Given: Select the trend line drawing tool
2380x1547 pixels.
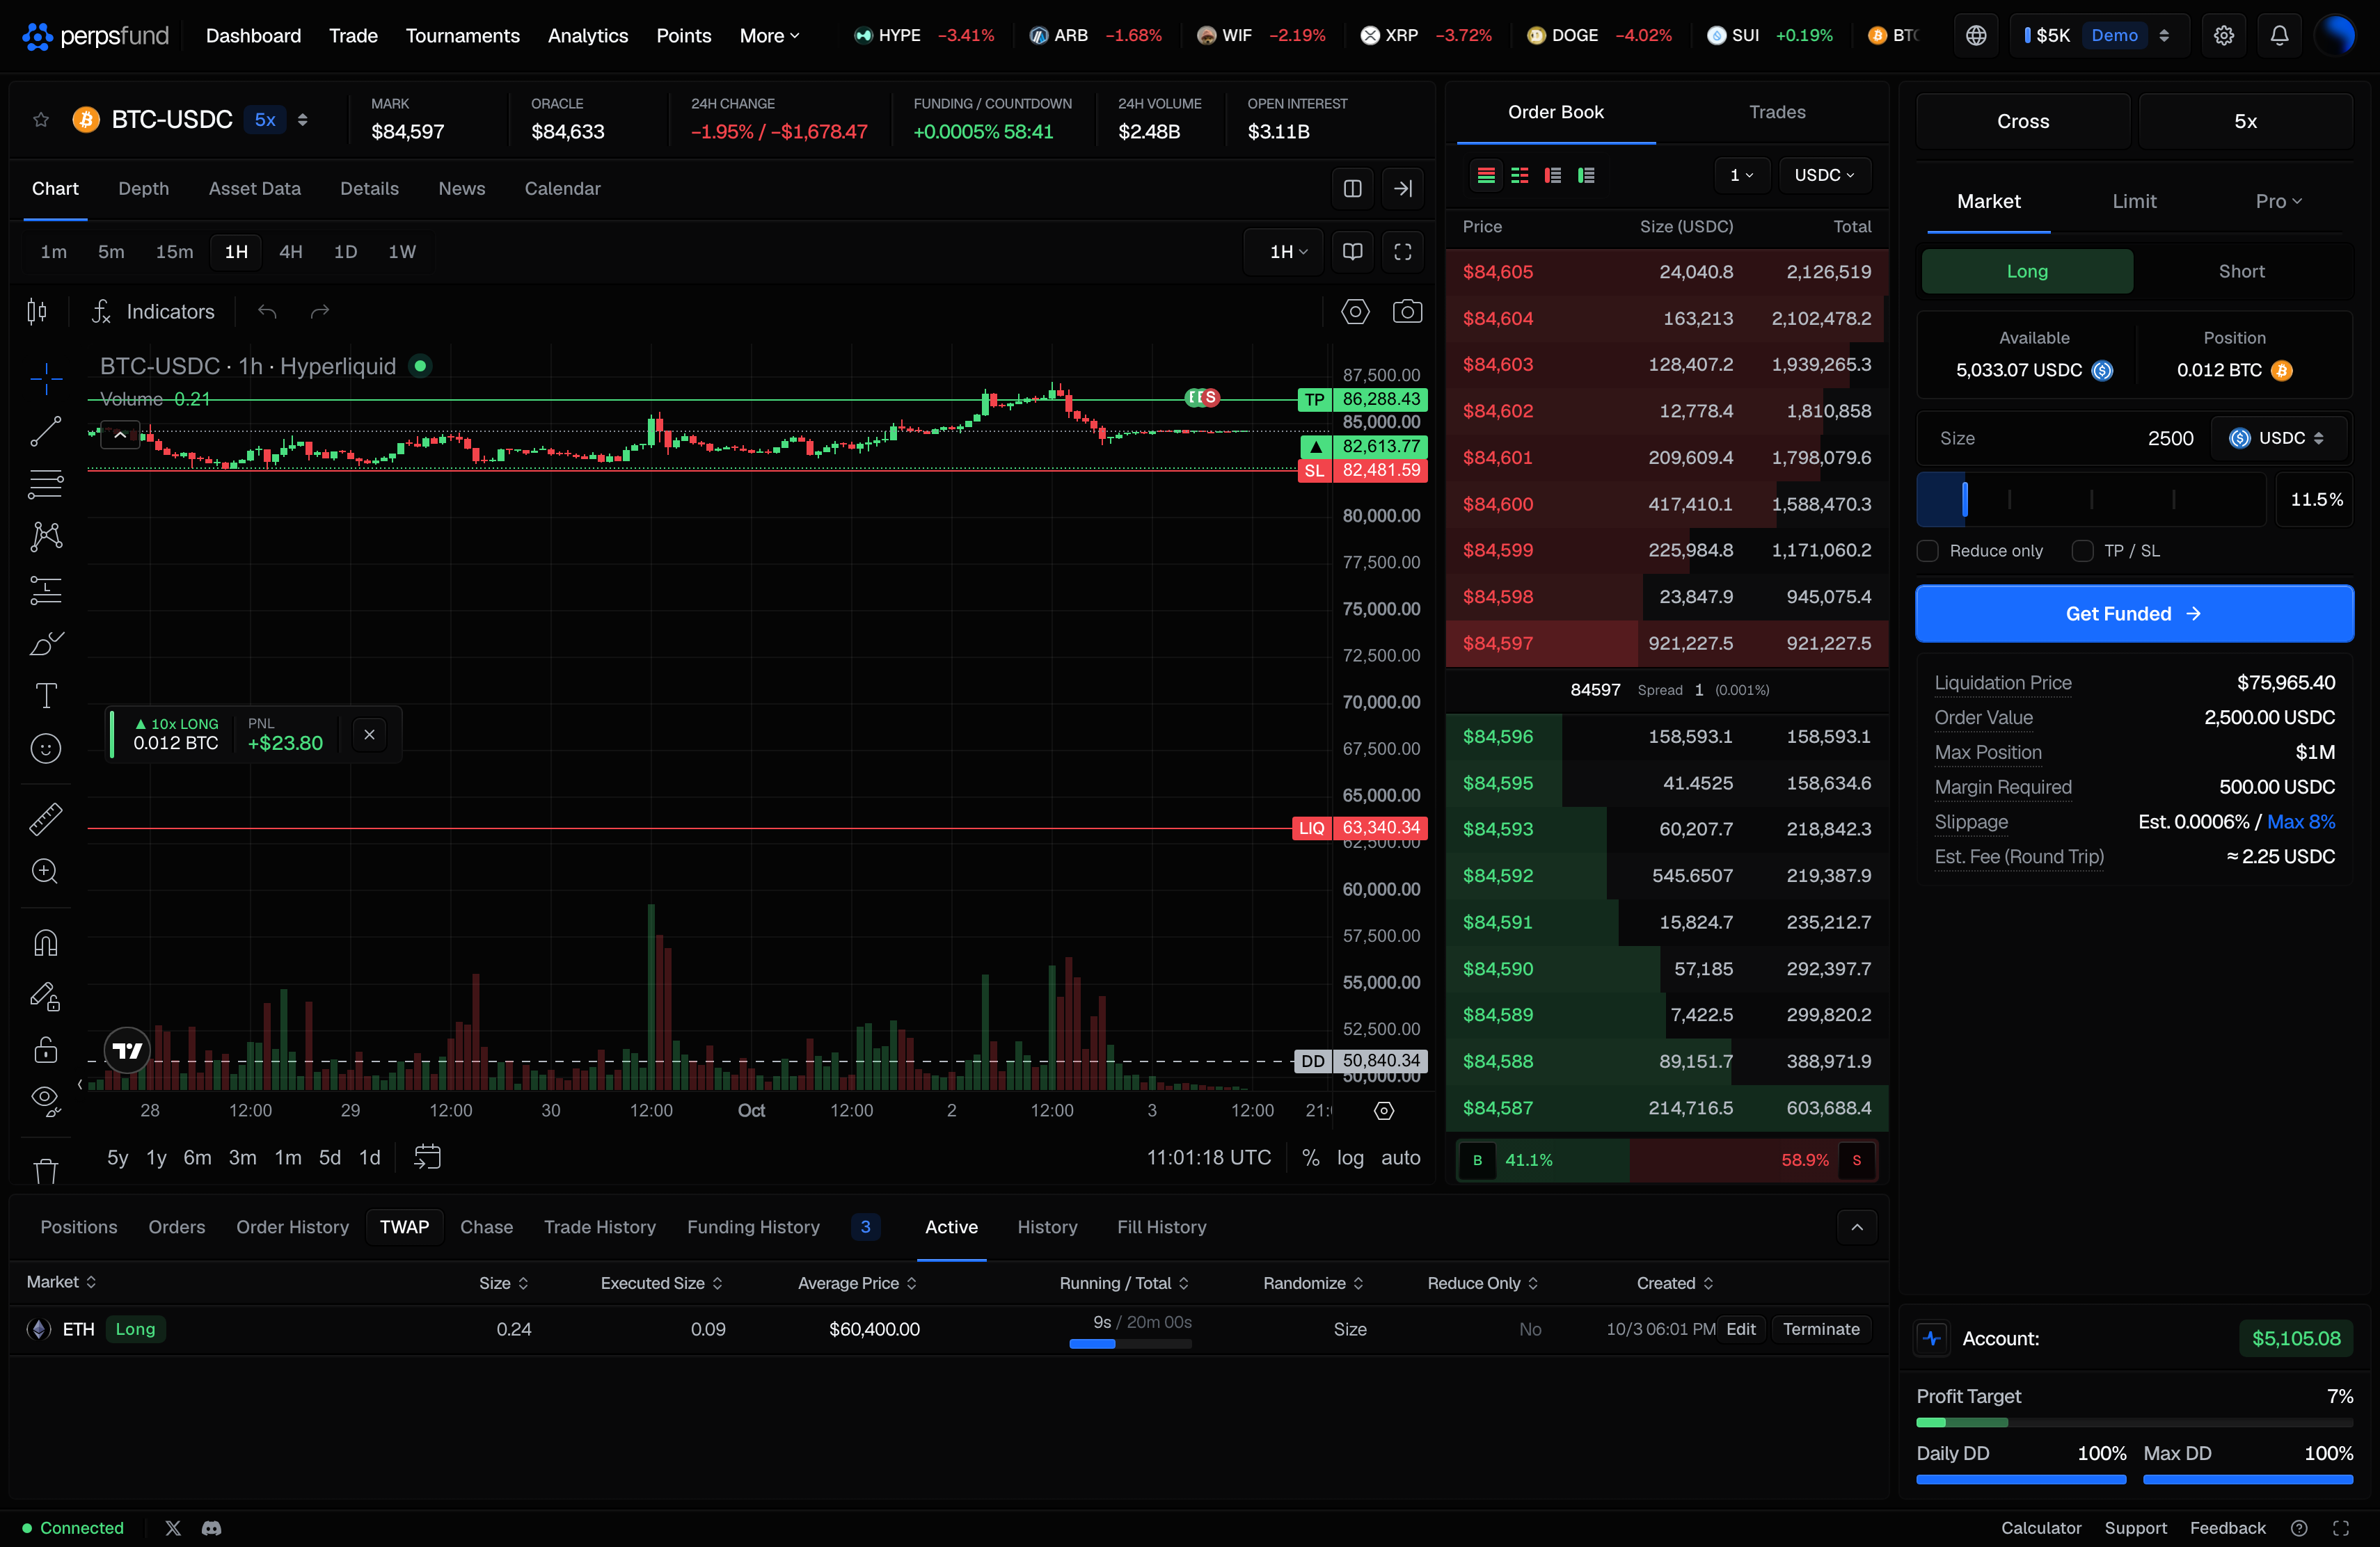Looking at the screenshot, I should (x=46, y=432).
